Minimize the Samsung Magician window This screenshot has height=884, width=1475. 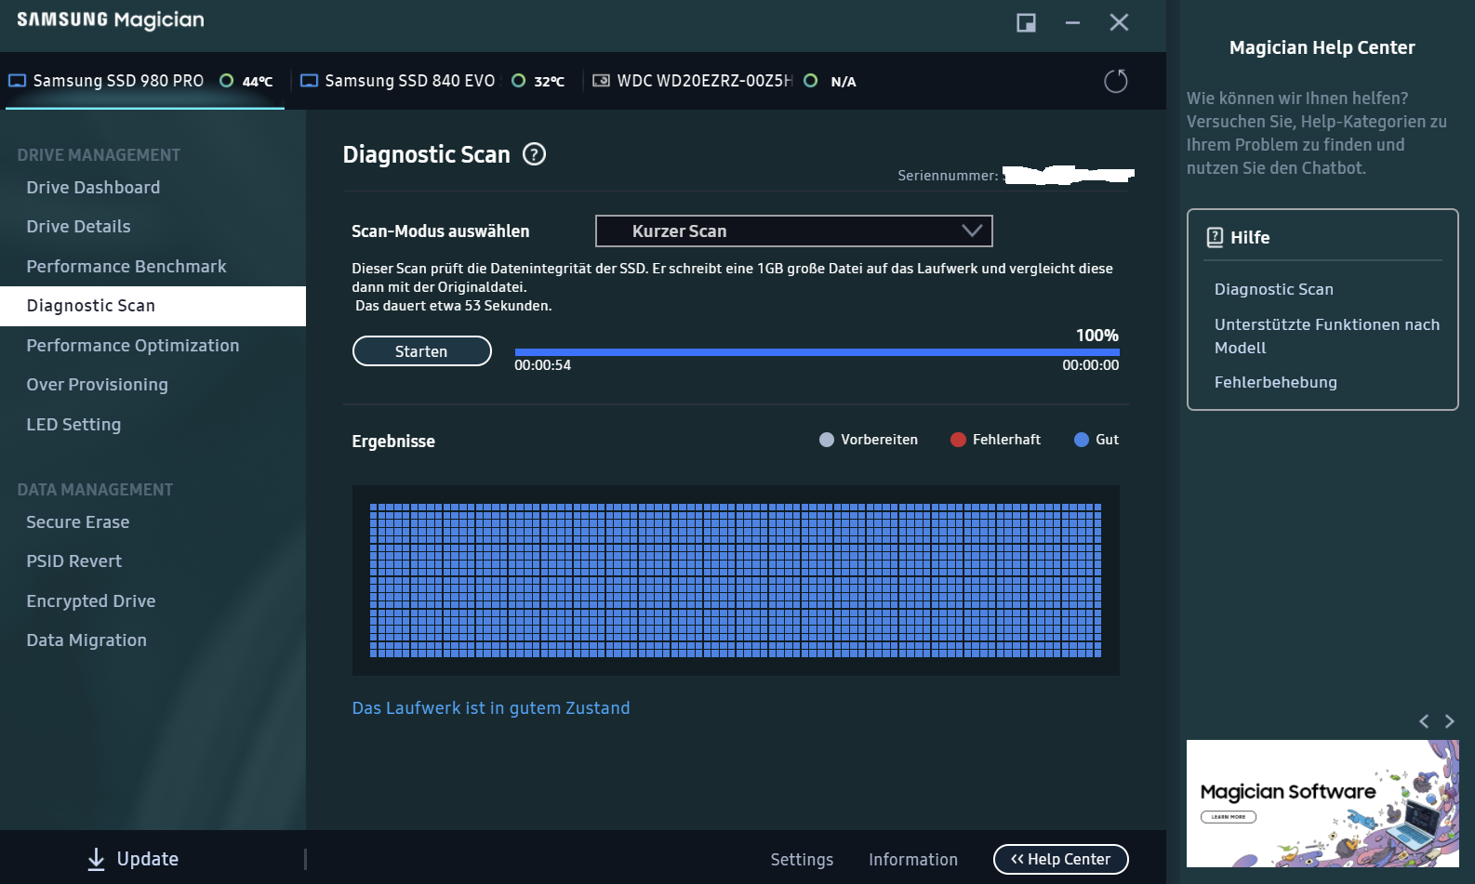pyautogui.click(x=1072, y=22)
